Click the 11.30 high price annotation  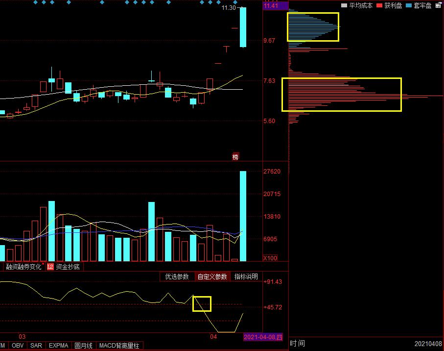(x=229, y=8)
